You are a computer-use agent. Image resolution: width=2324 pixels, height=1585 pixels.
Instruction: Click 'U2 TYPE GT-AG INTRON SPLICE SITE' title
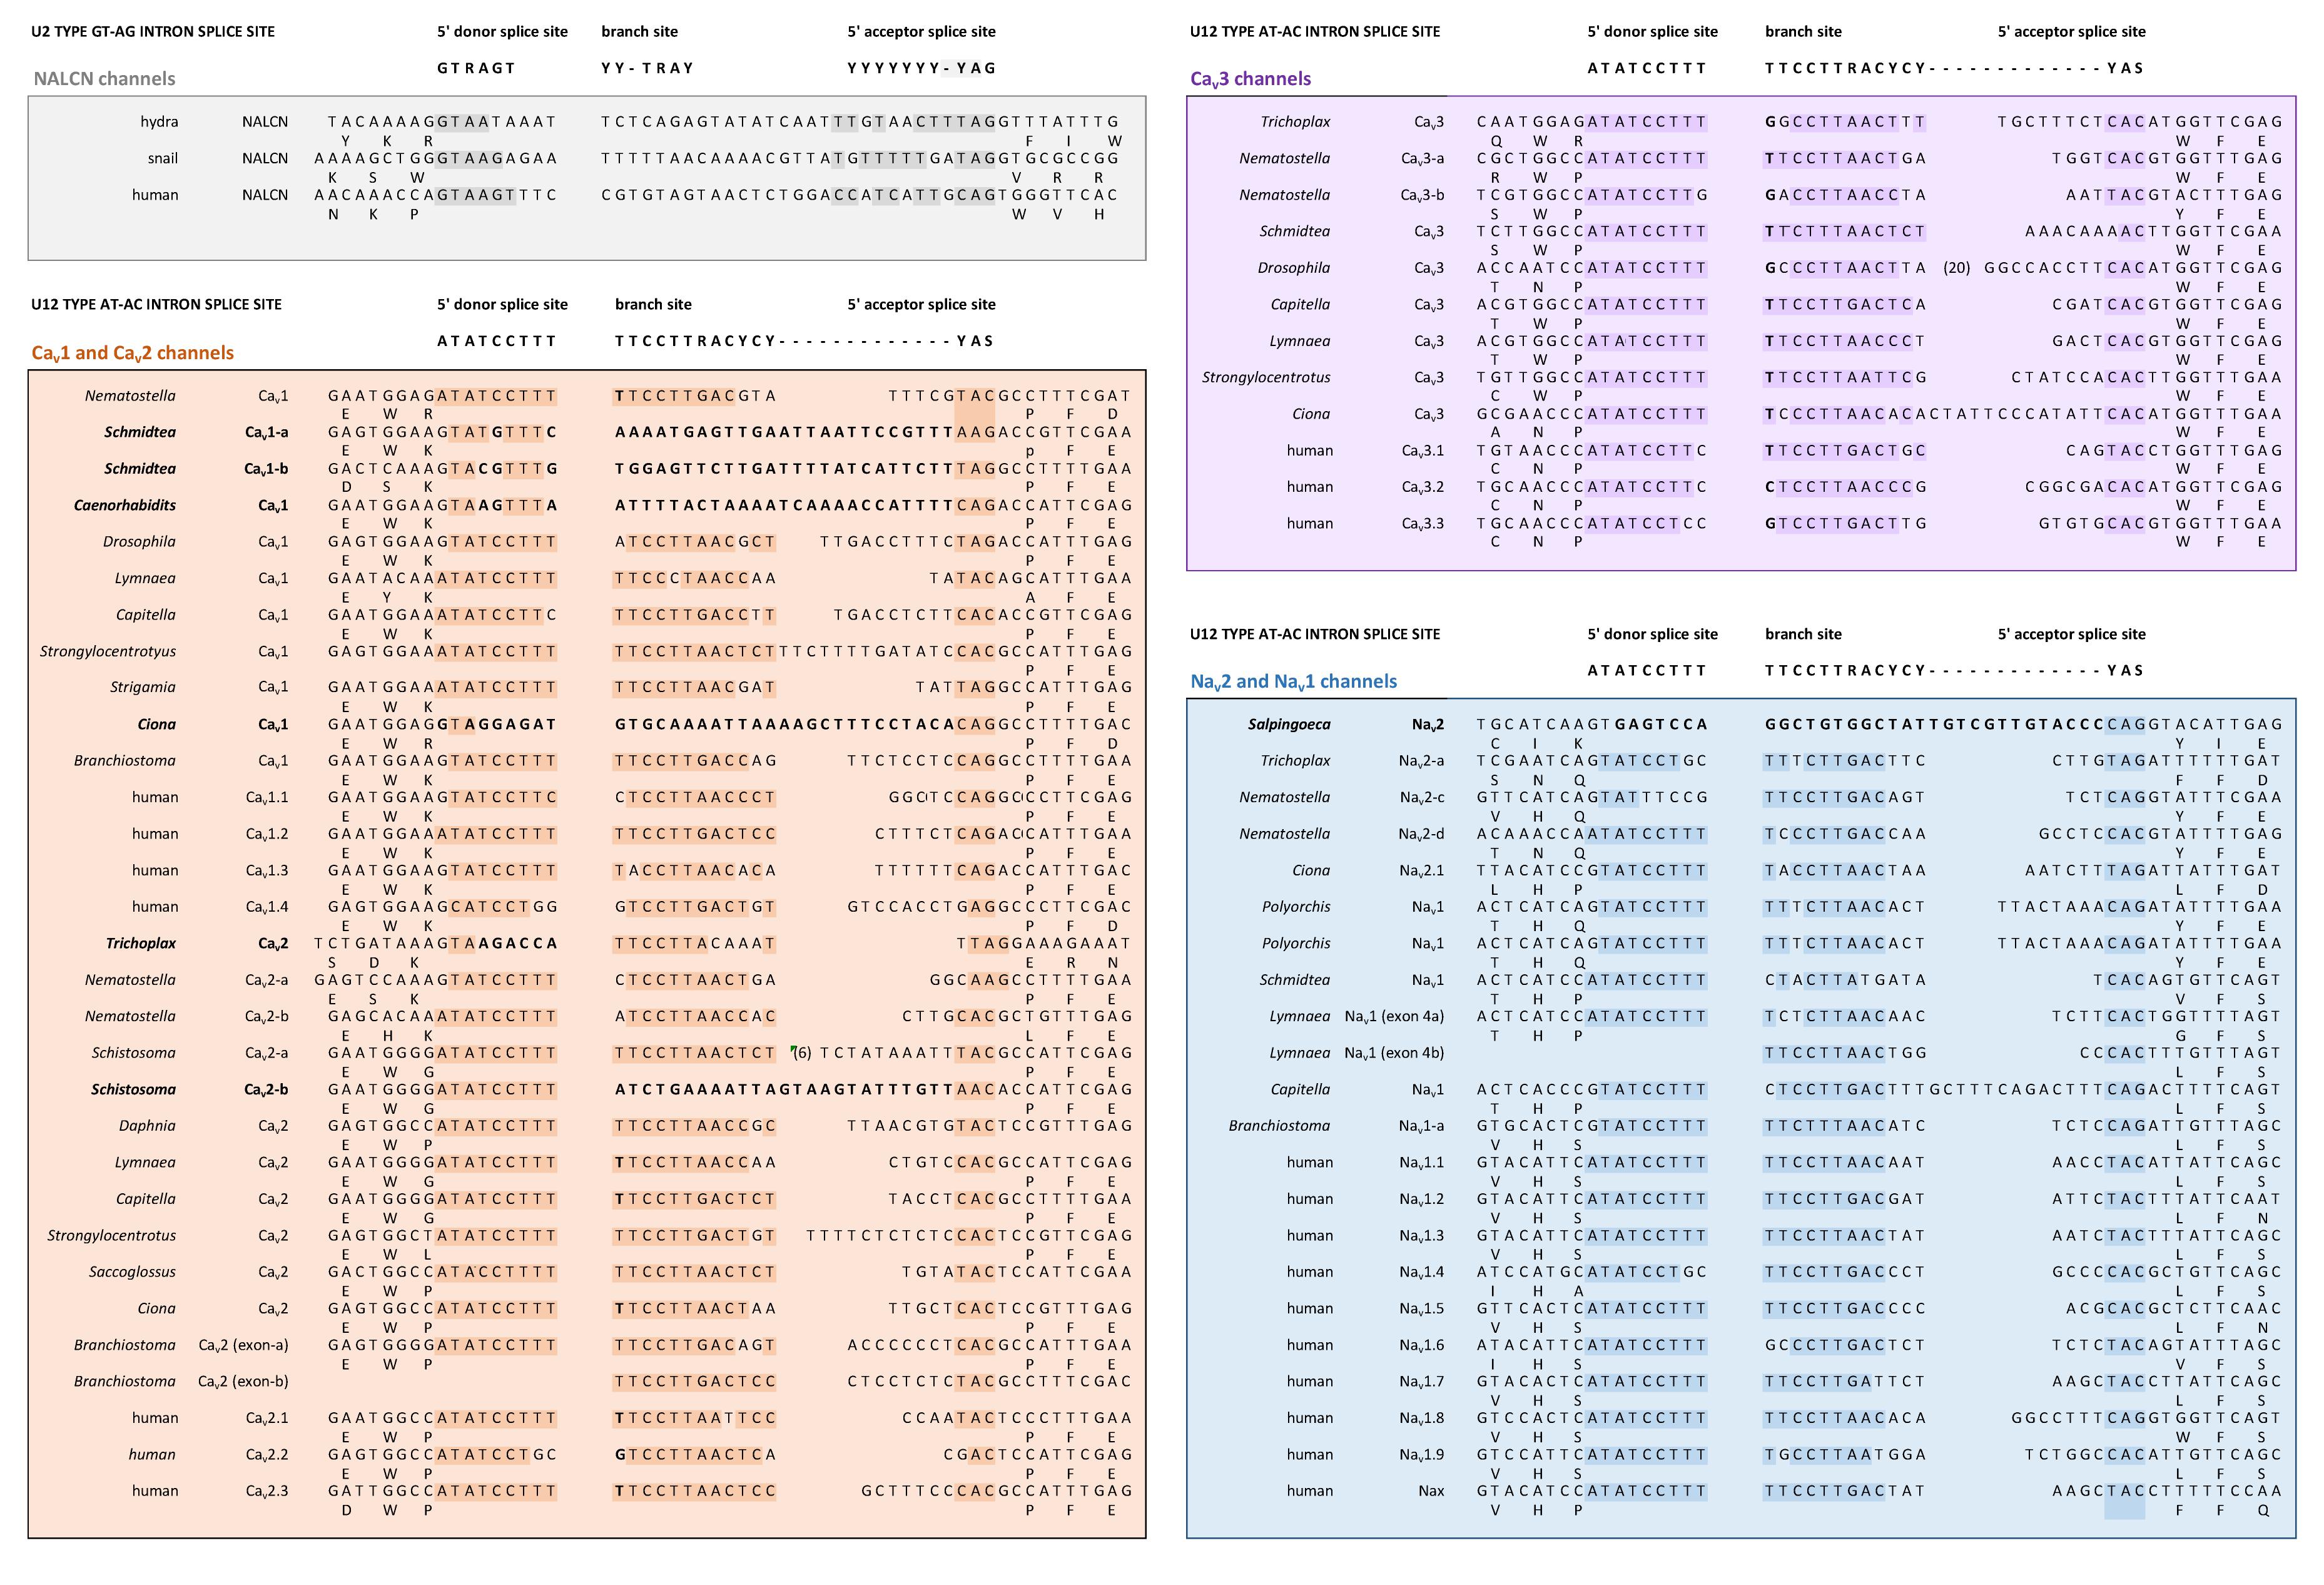pyautogui.click(x=153, y=32)
